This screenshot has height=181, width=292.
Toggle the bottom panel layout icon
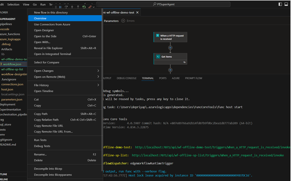286,4
